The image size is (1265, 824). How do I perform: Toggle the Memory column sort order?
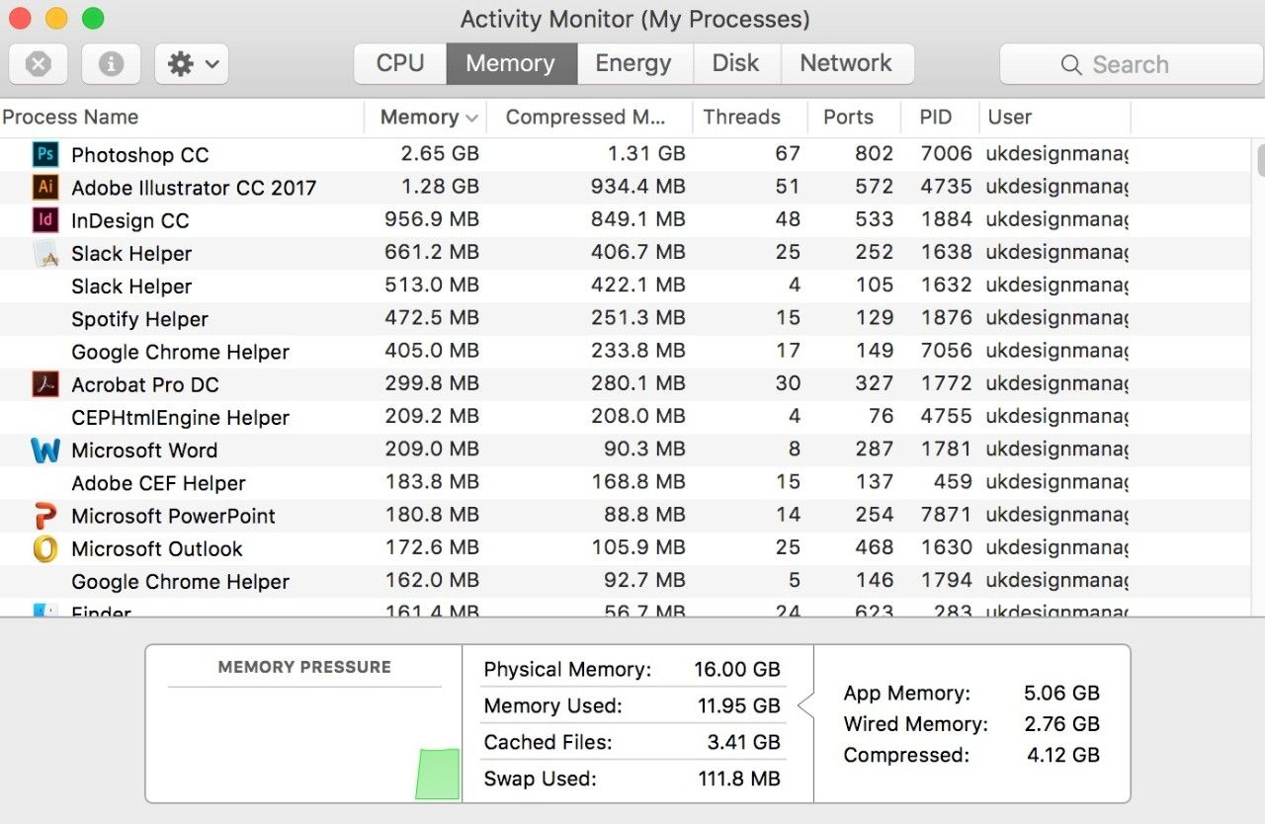click(425, 117)
